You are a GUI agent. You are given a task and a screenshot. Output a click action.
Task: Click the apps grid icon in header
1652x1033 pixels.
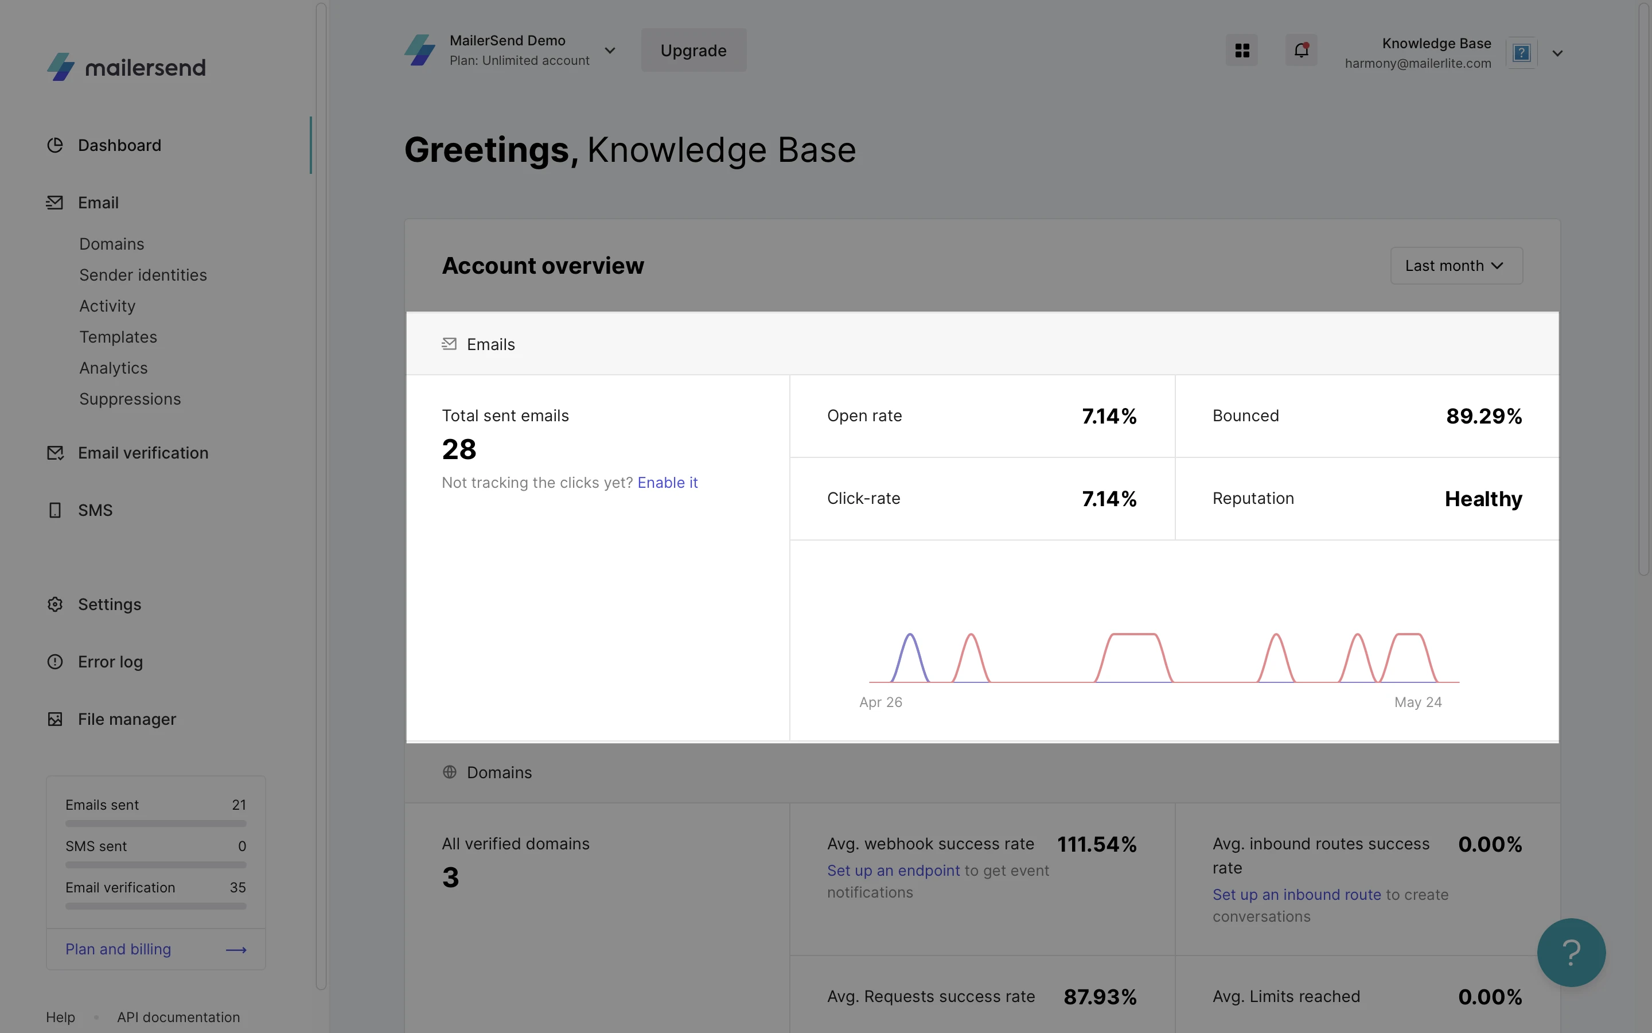click(1242, 51)
